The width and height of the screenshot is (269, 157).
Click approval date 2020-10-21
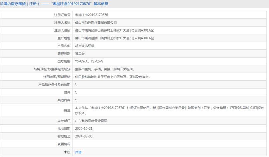point(84,129)
